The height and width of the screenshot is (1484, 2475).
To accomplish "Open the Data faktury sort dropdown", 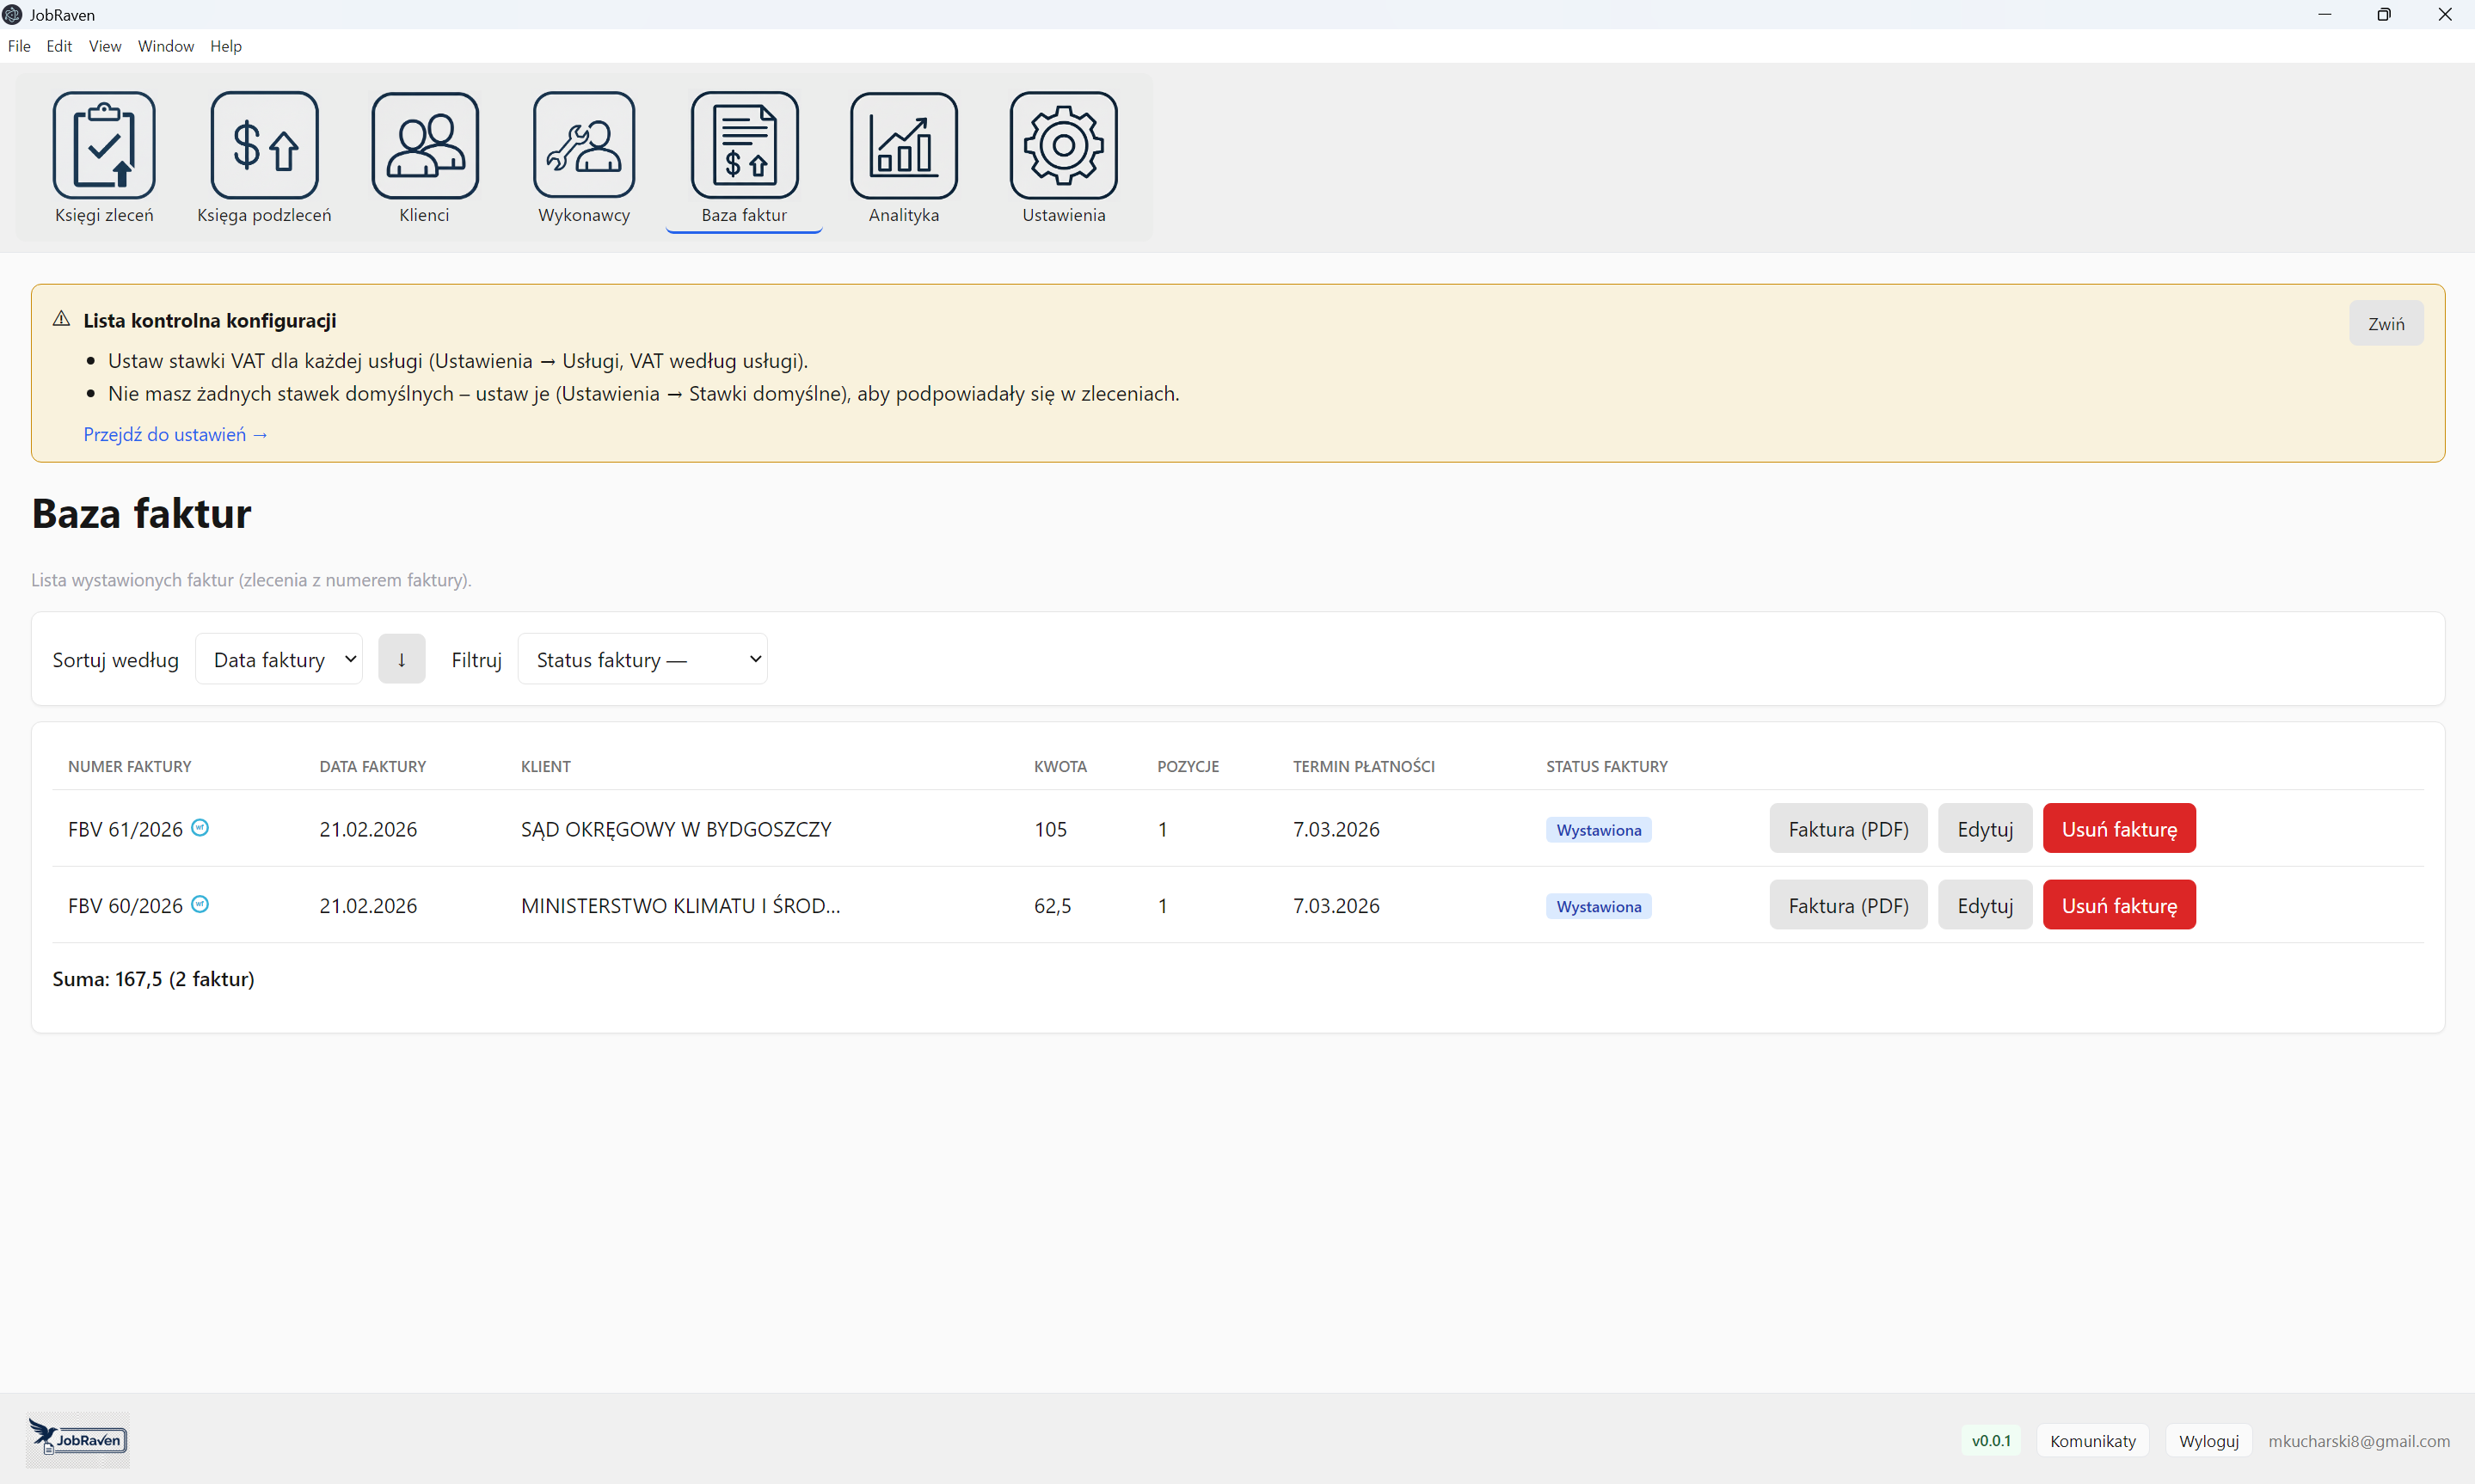I will point(279,659).
